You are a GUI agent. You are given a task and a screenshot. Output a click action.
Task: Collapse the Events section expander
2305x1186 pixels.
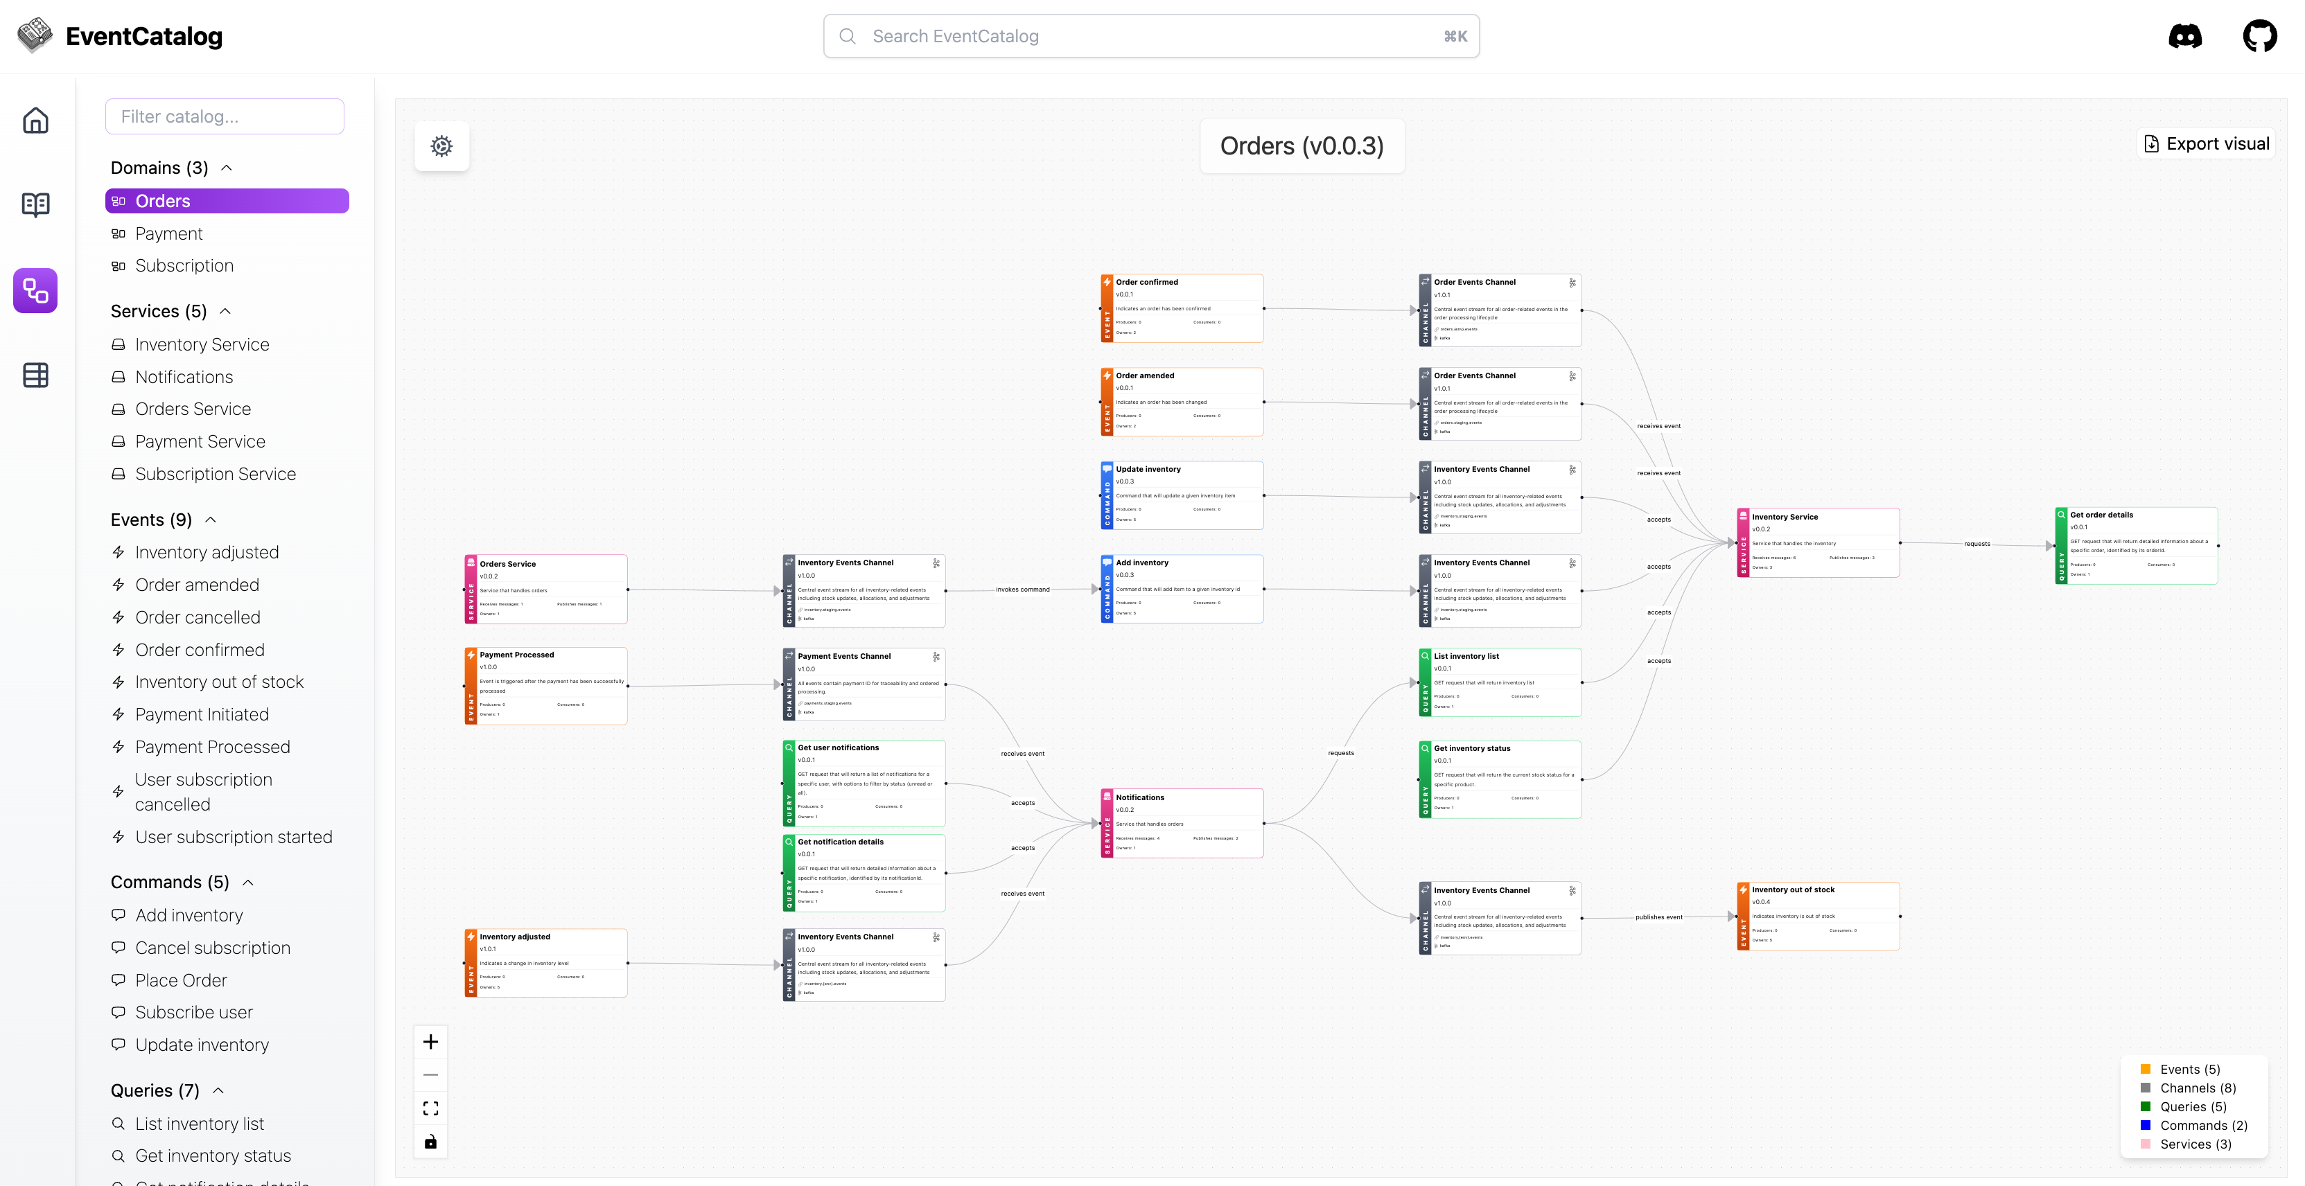tap(212, 520)
